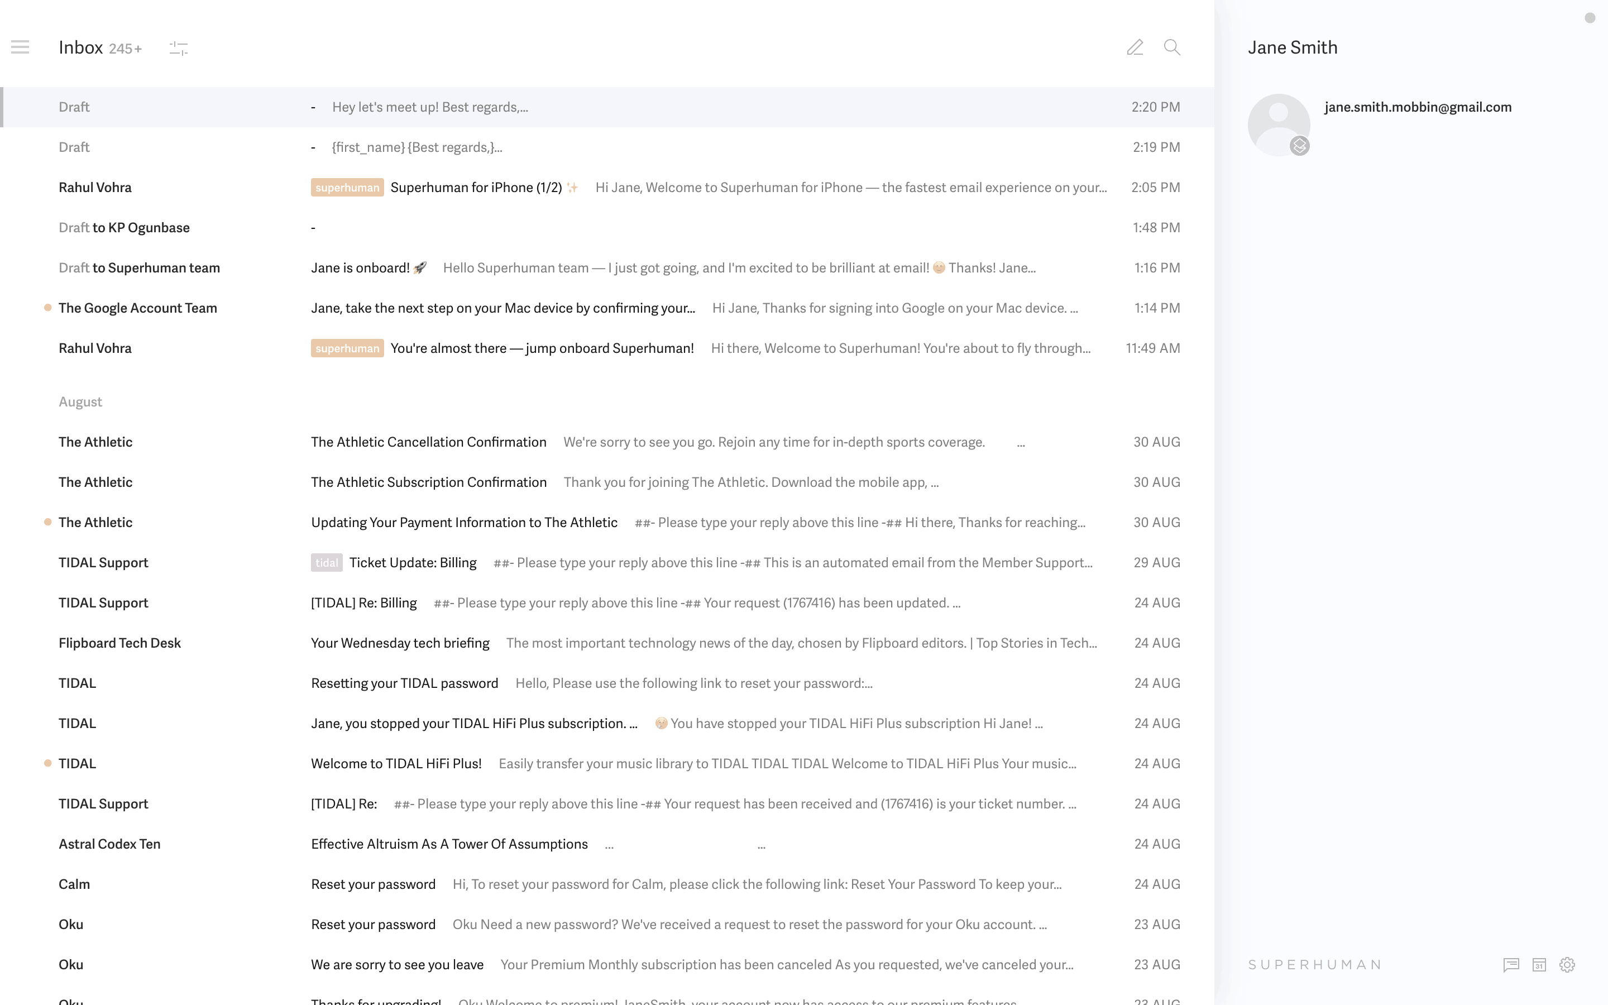This screenshot has width=1608, height=1005.
Task: Click the jane.smith.mobbin@gmail.com address
Action: 1417,107
